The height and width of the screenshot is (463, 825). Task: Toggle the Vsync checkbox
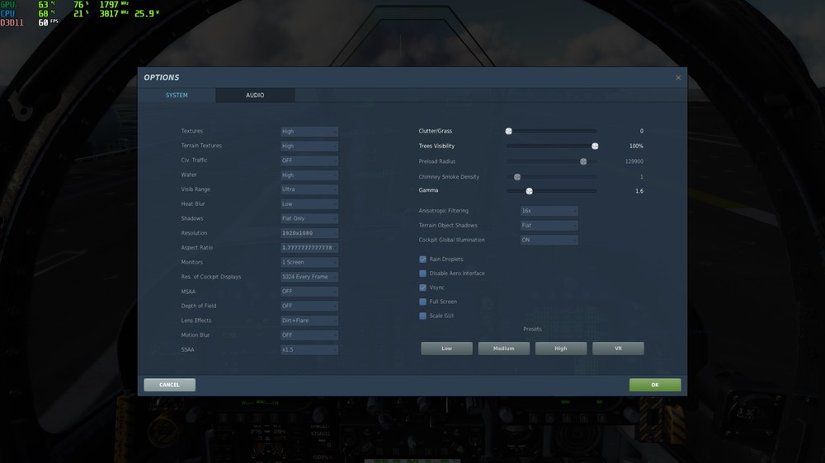pos(422,288)
